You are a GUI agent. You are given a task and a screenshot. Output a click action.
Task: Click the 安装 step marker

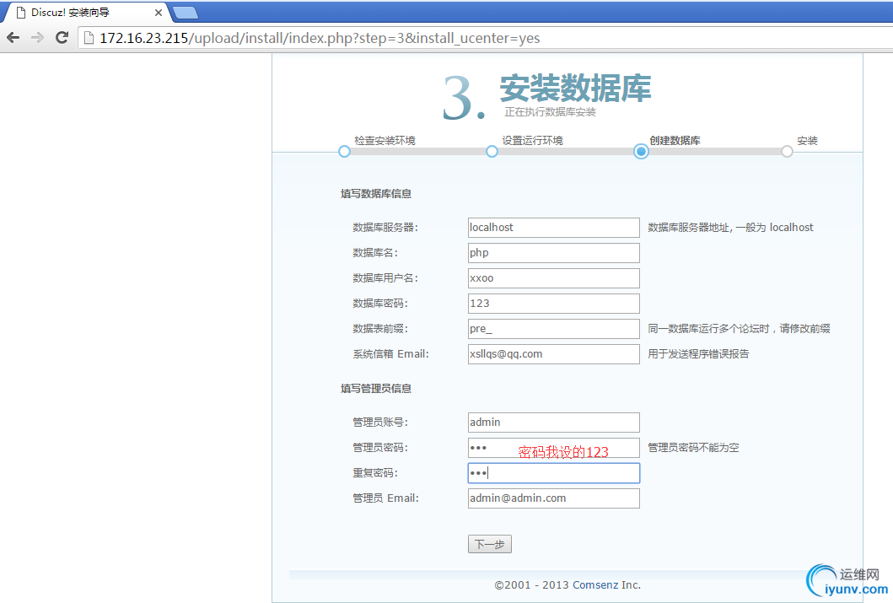[x=787, y=152]
